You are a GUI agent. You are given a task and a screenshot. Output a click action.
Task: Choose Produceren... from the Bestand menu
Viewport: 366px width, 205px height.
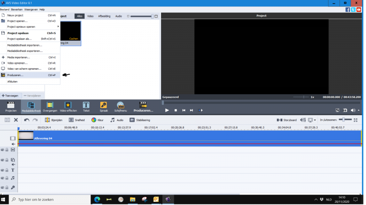point(15,75)
